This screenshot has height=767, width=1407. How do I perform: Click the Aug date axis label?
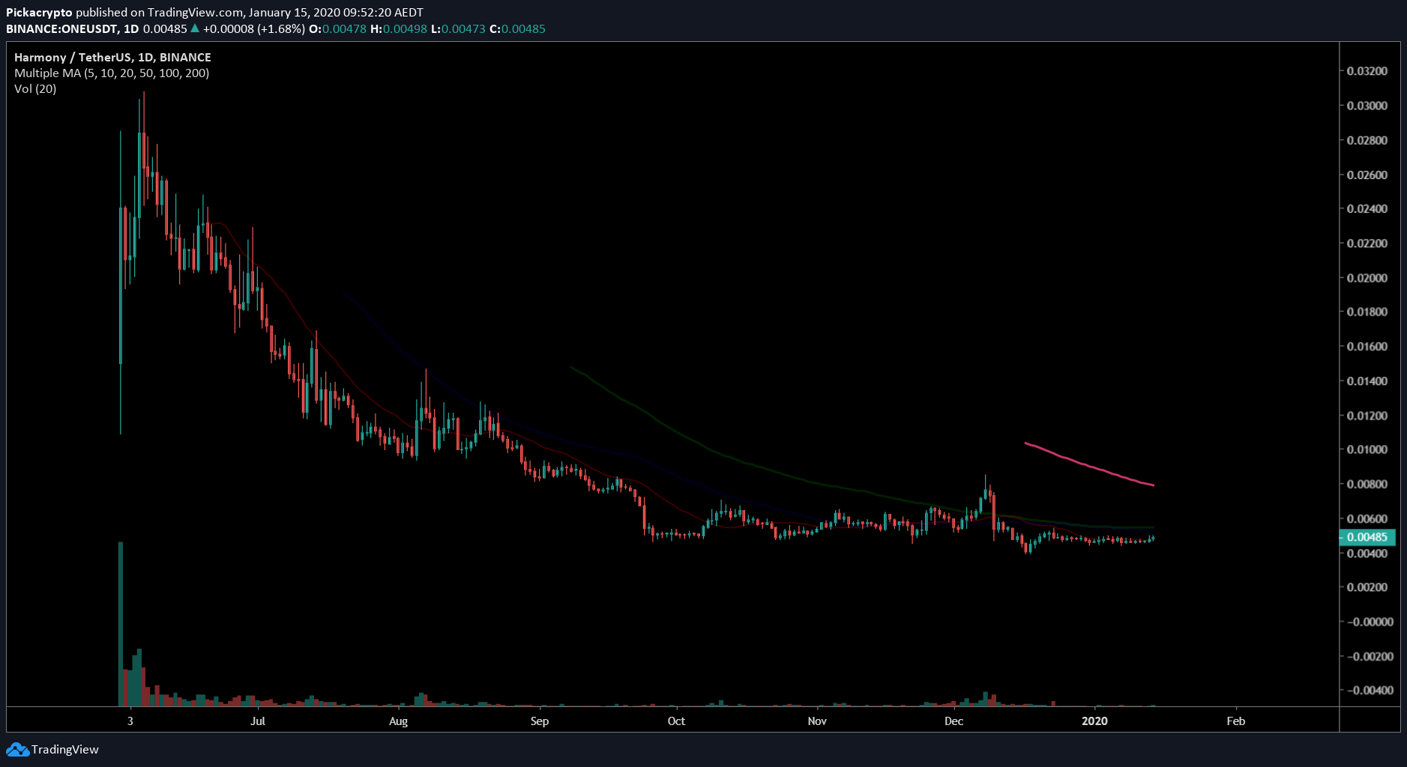[x=398, y=721]
